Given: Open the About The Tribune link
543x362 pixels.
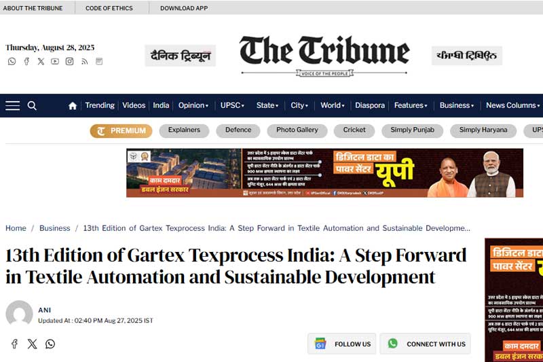Looking at the screenshot, I should click(x=33, y=8).
